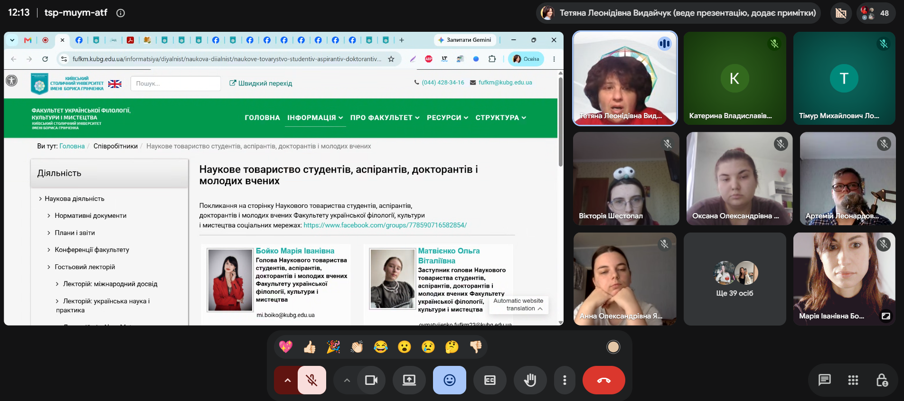Open more options three-dot menu
Screen dimensions: 904x401
pyautogui.click(x=565, y=380)
